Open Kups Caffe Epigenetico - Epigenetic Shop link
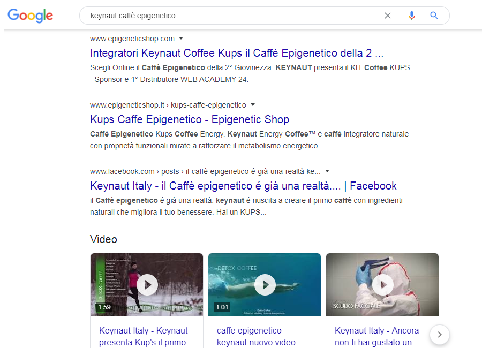The image size is (482, 348). [190, 119]
